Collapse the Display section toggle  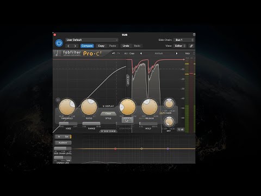tap(108, 106)
